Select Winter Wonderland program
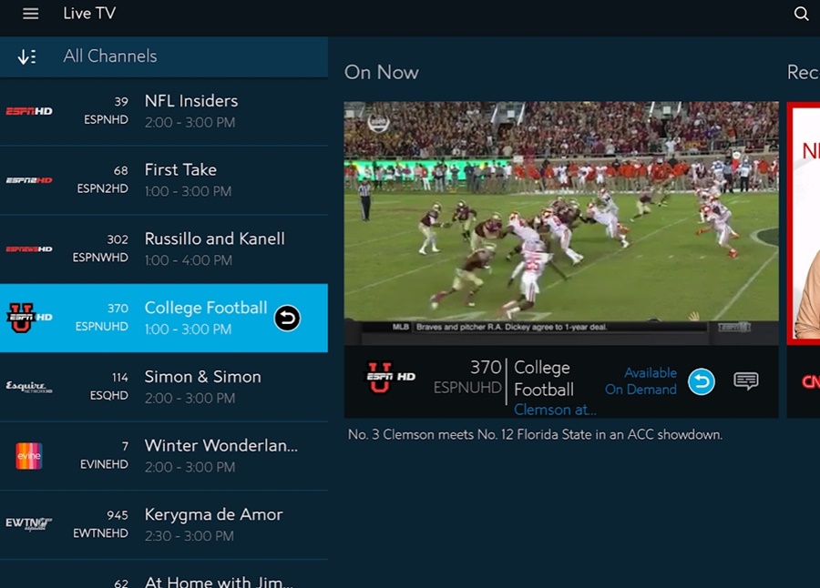Image resolution: width=820 pixels, height=588 pixels. point(164,456)
